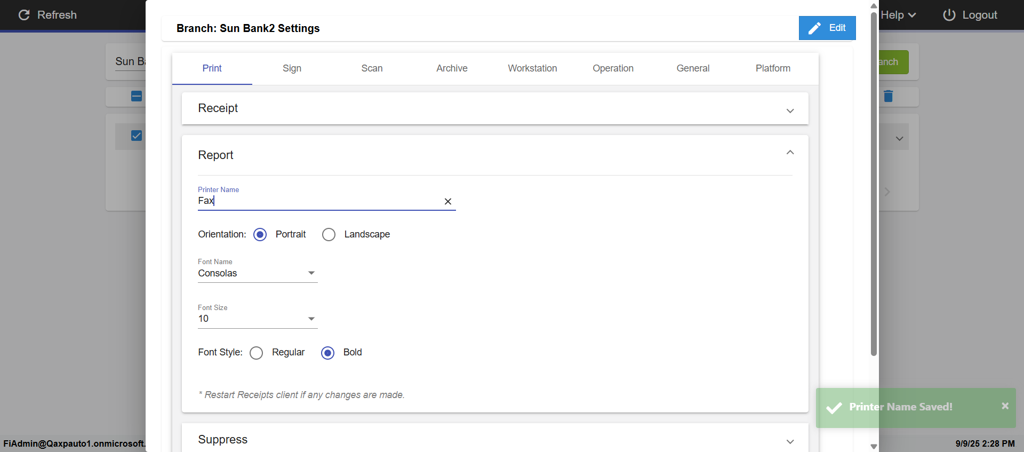Click the blue minus square icon
This screenshot has height=452, width=1024.
(137, 96)
